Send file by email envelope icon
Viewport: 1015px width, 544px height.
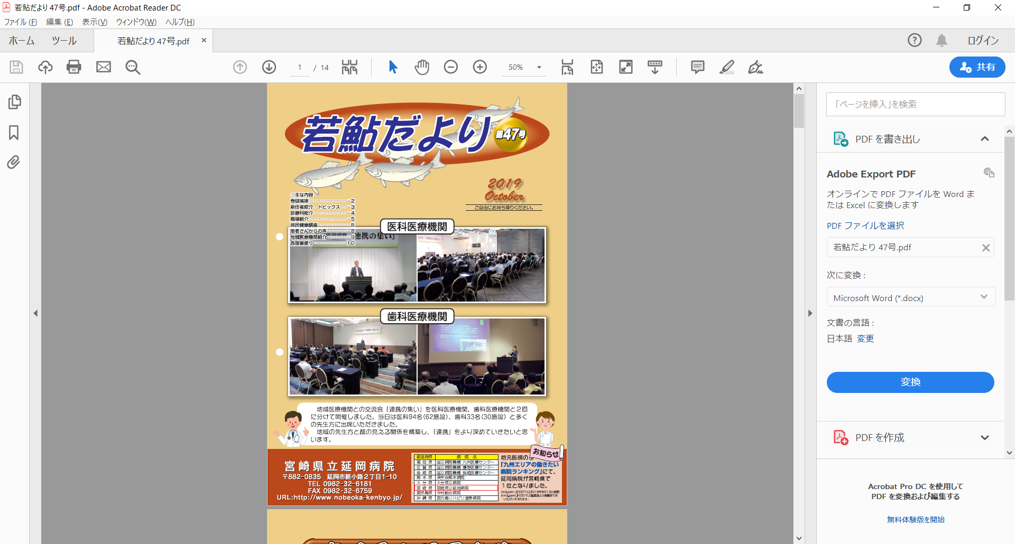(104, 67)
